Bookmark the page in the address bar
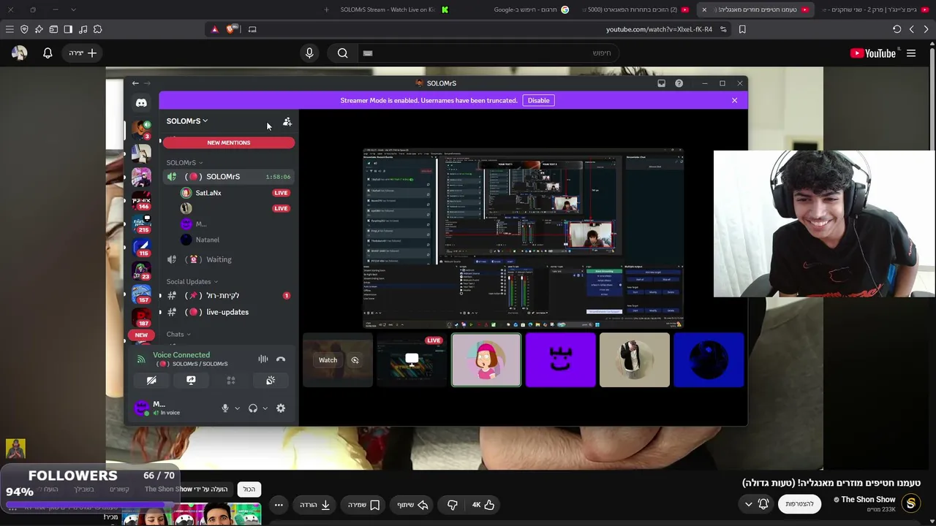Image resolution: width=936 pixels, height=526 pixels. click(742, 29)
